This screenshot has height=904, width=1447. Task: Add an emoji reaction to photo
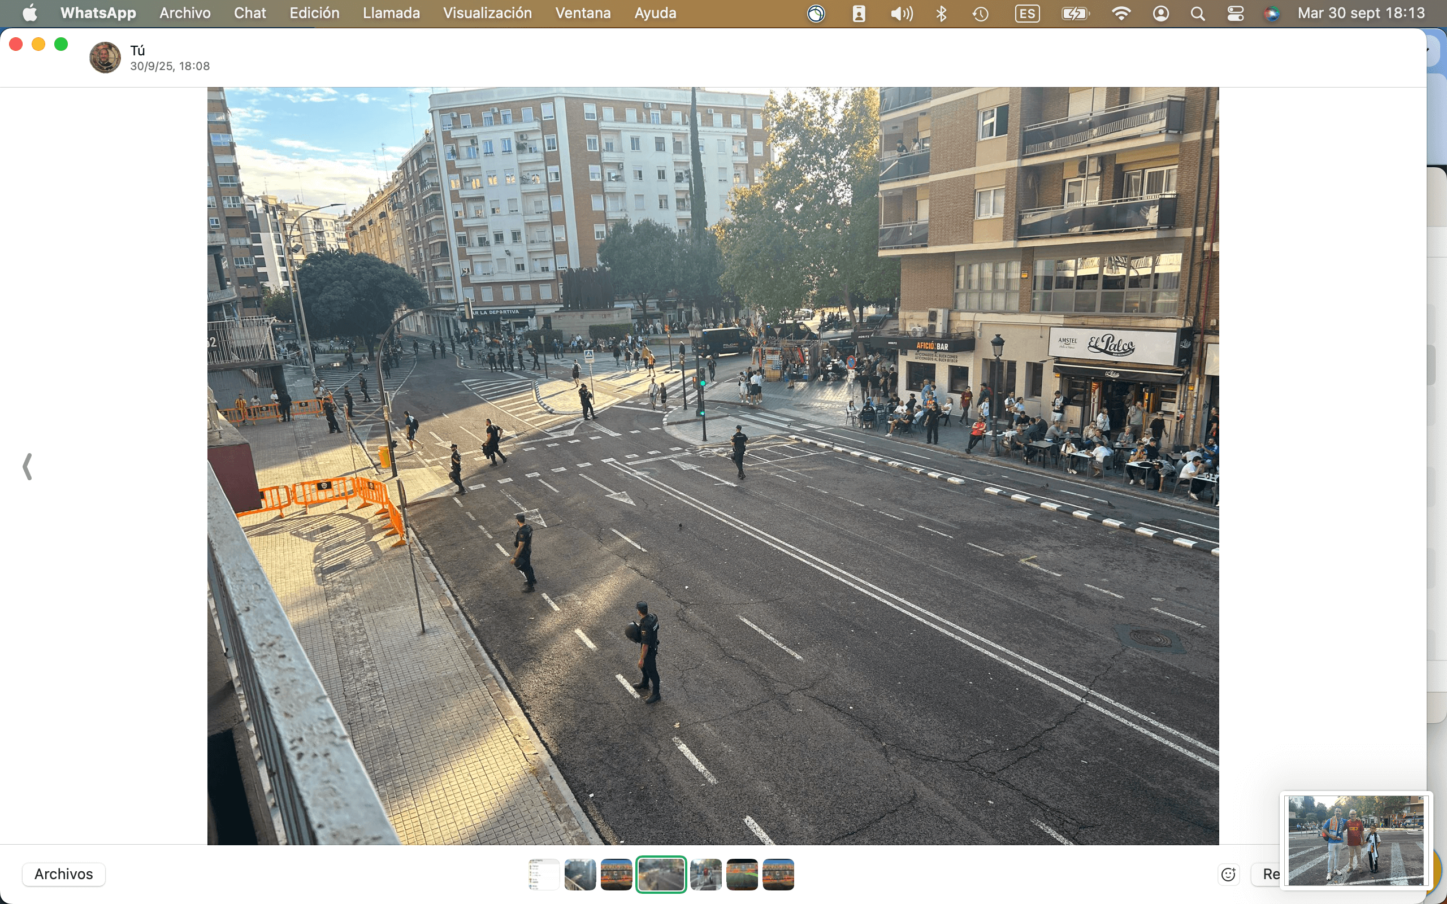tap(1228, 874)
